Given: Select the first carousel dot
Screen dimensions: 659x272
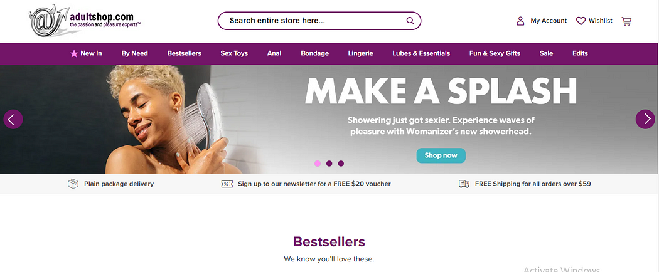Looking at the screenshot, I should (x=318, y=164).
